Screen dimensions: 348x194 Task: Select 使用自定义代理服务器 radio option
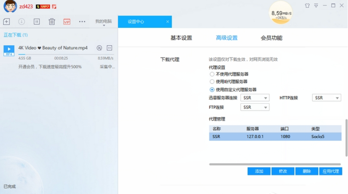pyautogui.click(x=212, y=89)
